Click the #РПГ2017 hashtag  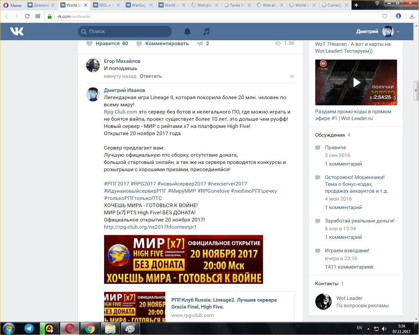coord(117,184)
